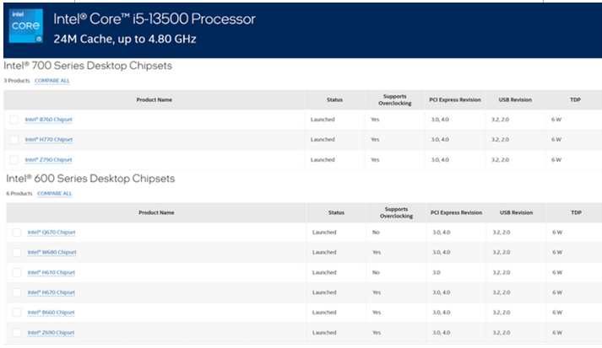The height and width of the screenshot is (348, 602).
Task: Tick the Intel H770 Chipset checkbox
Action: (x=14, y=140)
